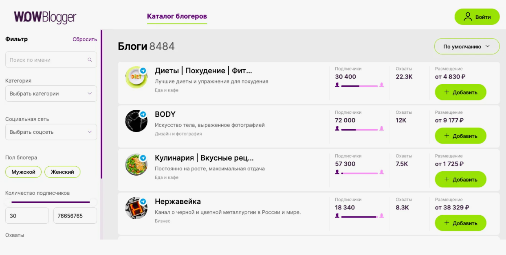The width and height of the screenshot is (506, 255).
Task: Toggle the Мужской gender filter
Action: 23,172
